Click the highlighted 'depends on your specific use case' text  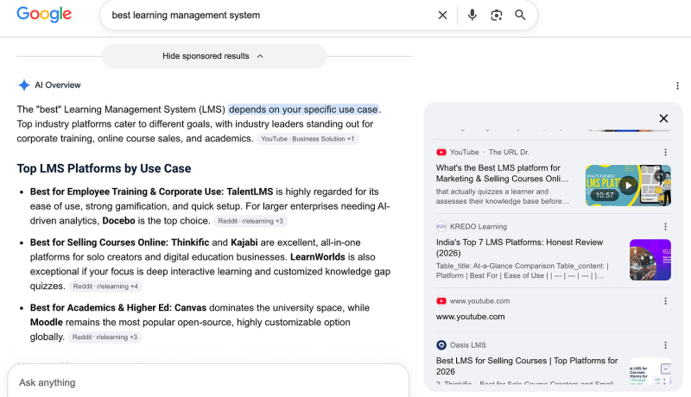click(303, 110)
